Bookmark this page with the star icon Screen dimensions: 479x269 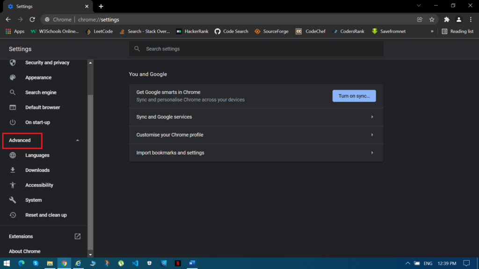[432, 20]
